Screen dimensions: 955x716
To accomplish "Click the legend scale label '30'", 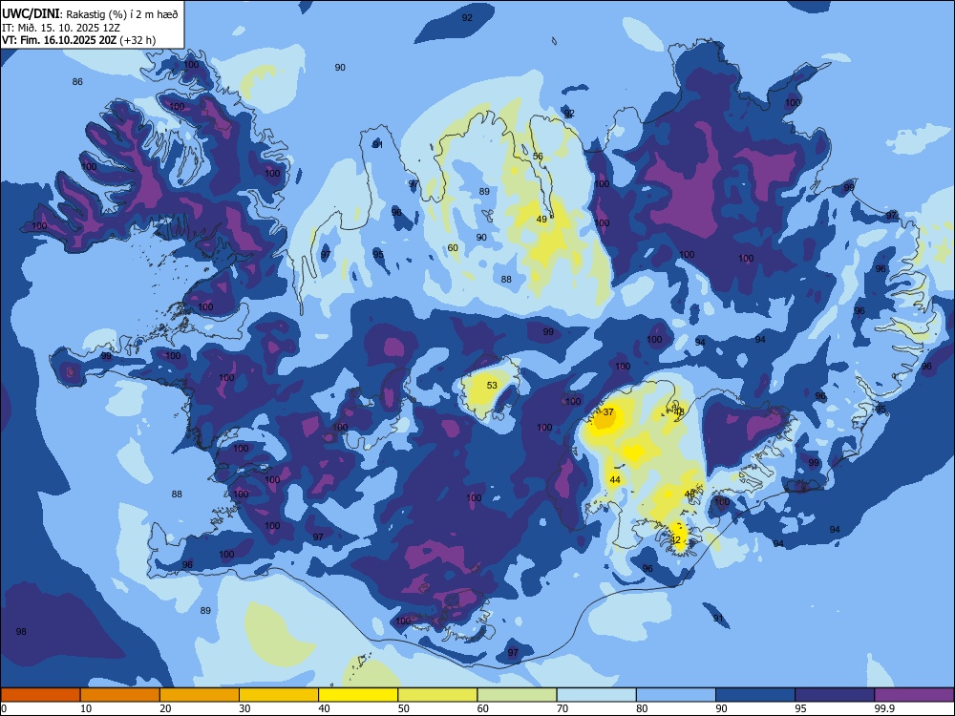I will (244, 708).
